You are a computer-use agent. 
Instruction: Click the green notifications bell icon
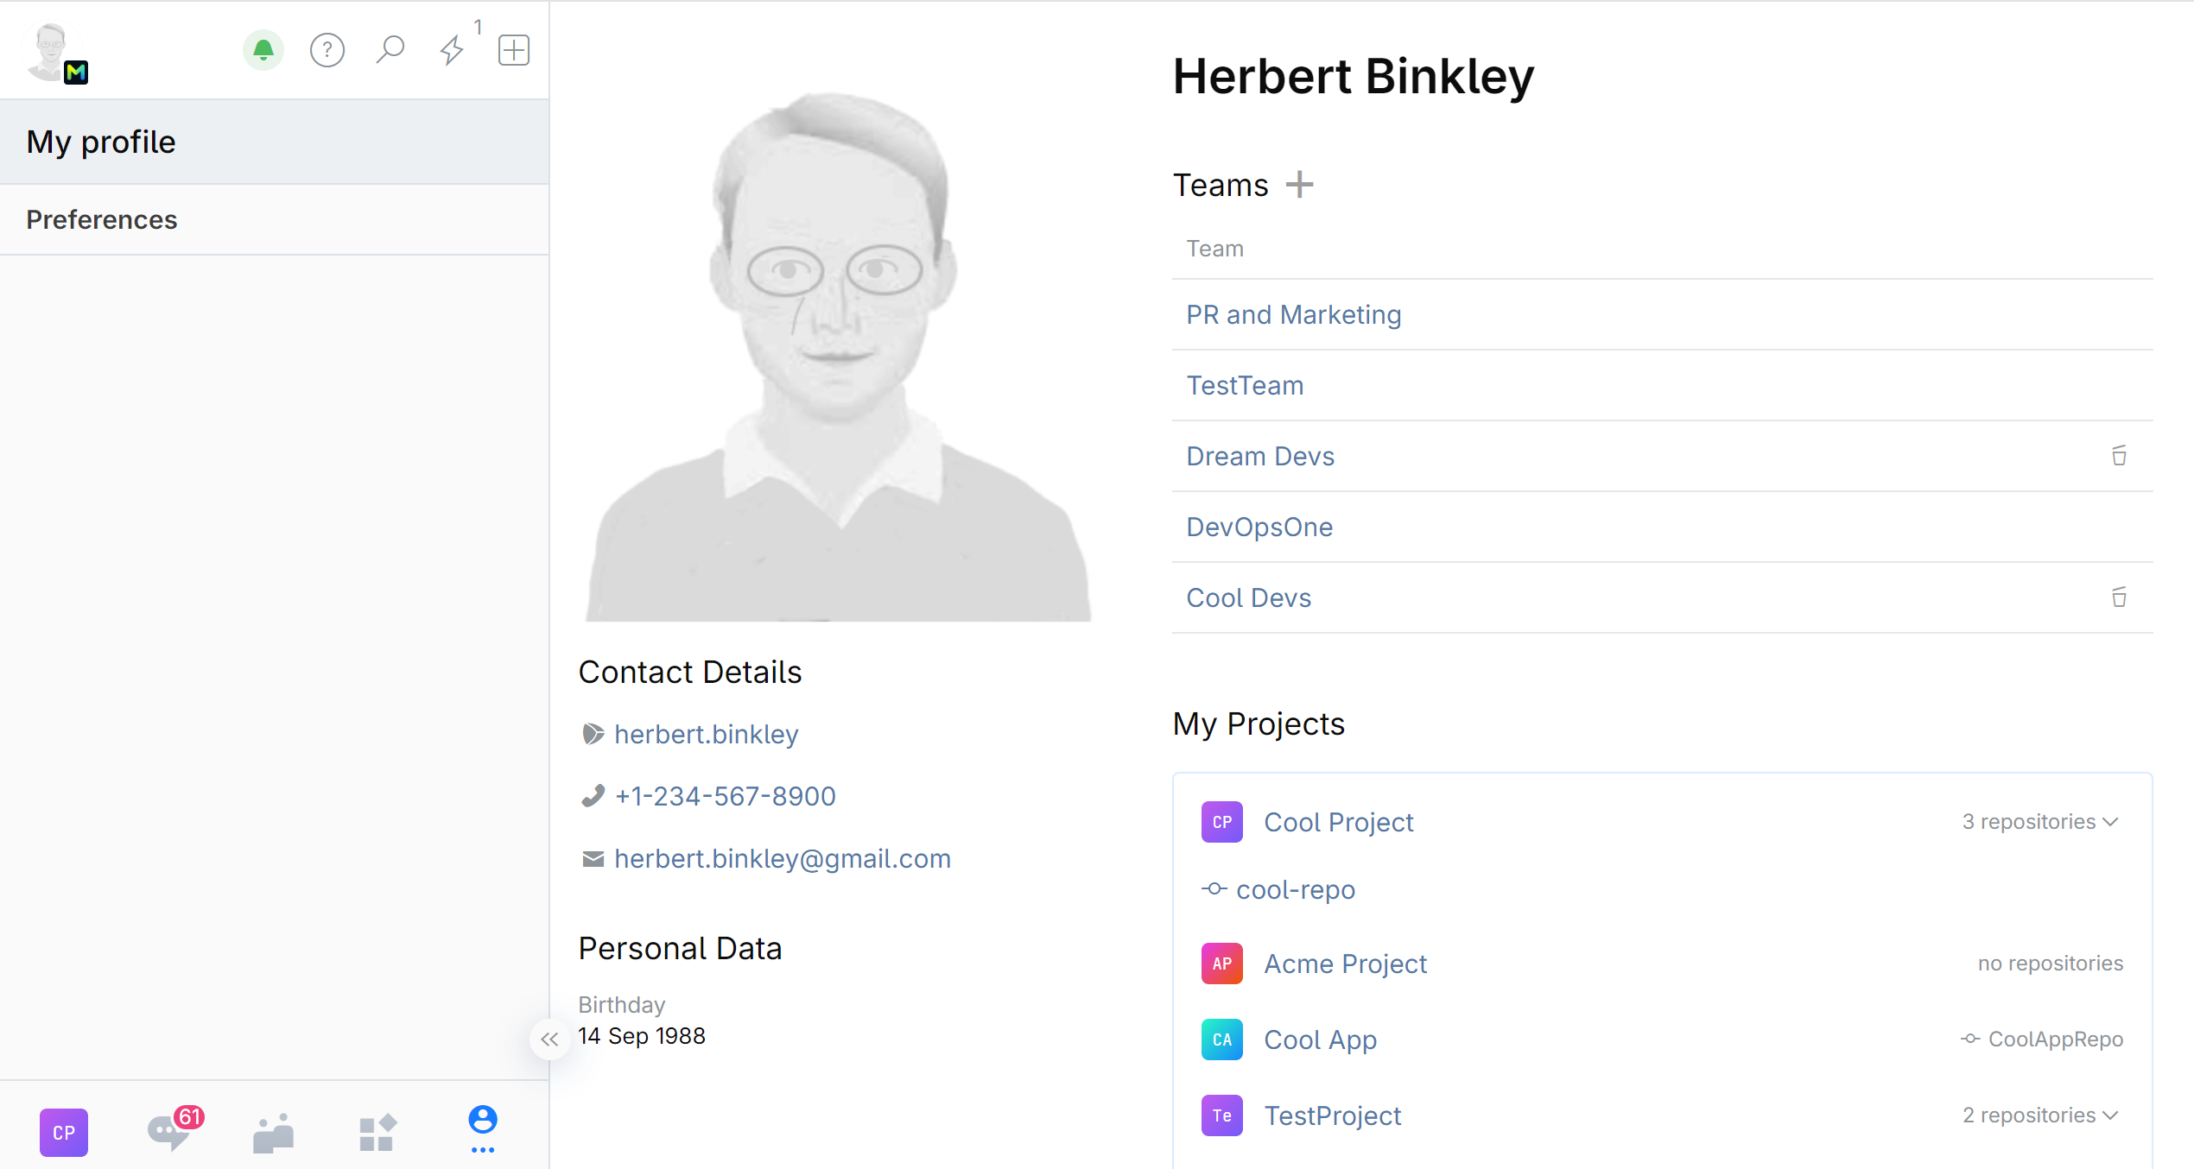pyautogui.click(x=263, y=50)
